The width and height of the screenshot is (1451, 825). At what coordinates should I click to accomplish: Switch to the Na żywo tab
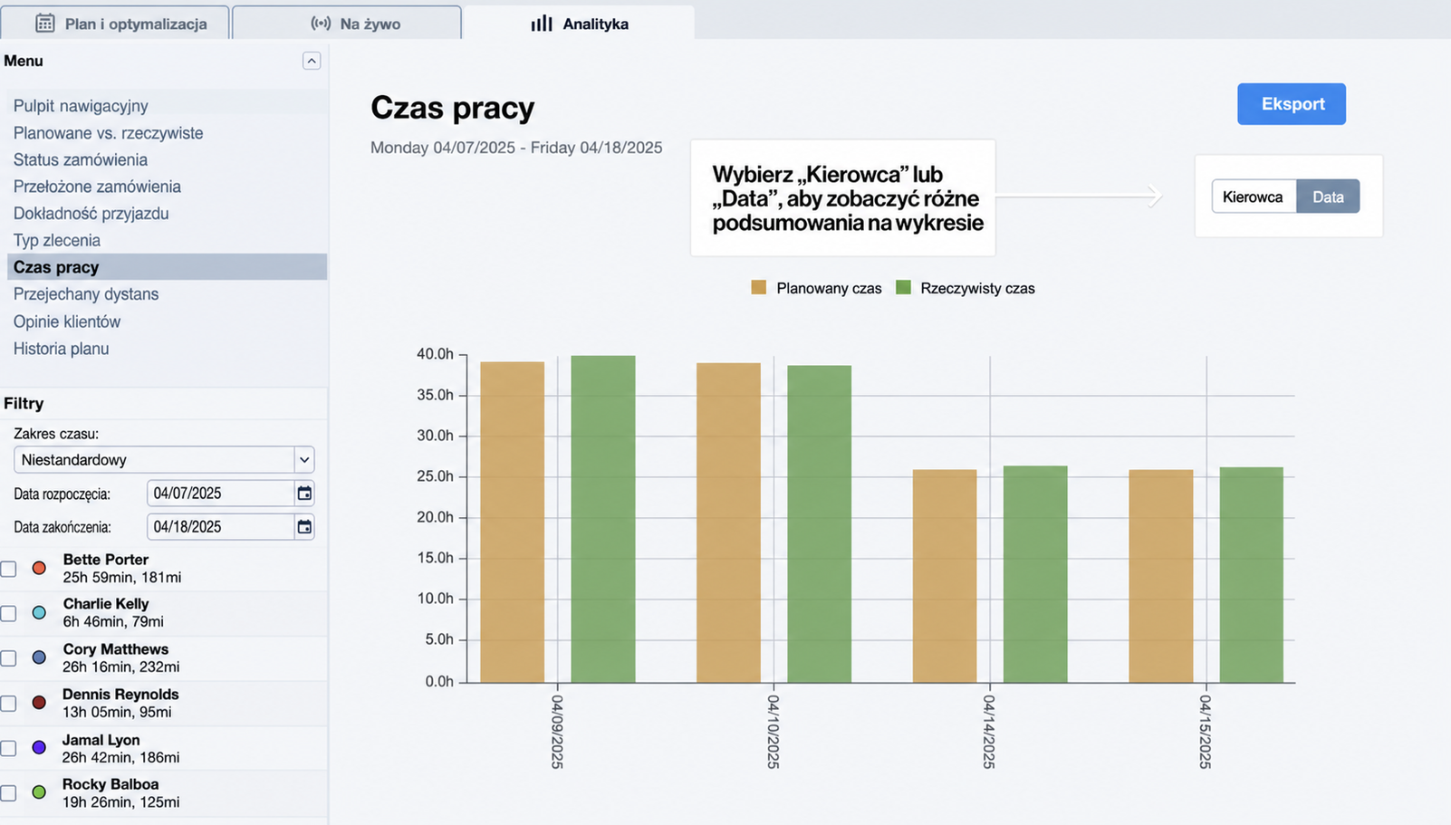click(x=347, y=22)
